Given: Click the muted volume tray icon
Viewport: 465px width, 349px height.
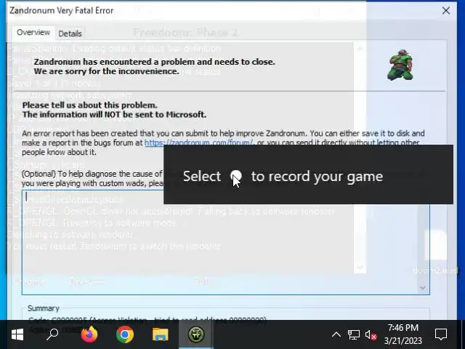Looking at the screenshot, I should pyautogui.click(x=371, y=334).
